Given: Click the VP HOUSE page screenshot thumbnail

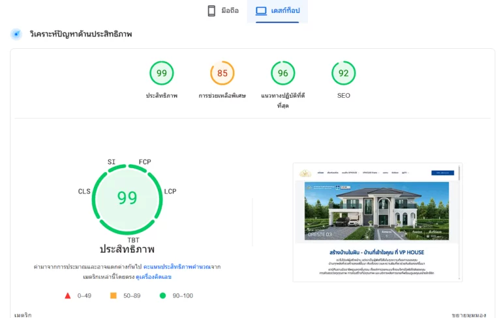Looking at the screenshot, I should tap(377, 222).
